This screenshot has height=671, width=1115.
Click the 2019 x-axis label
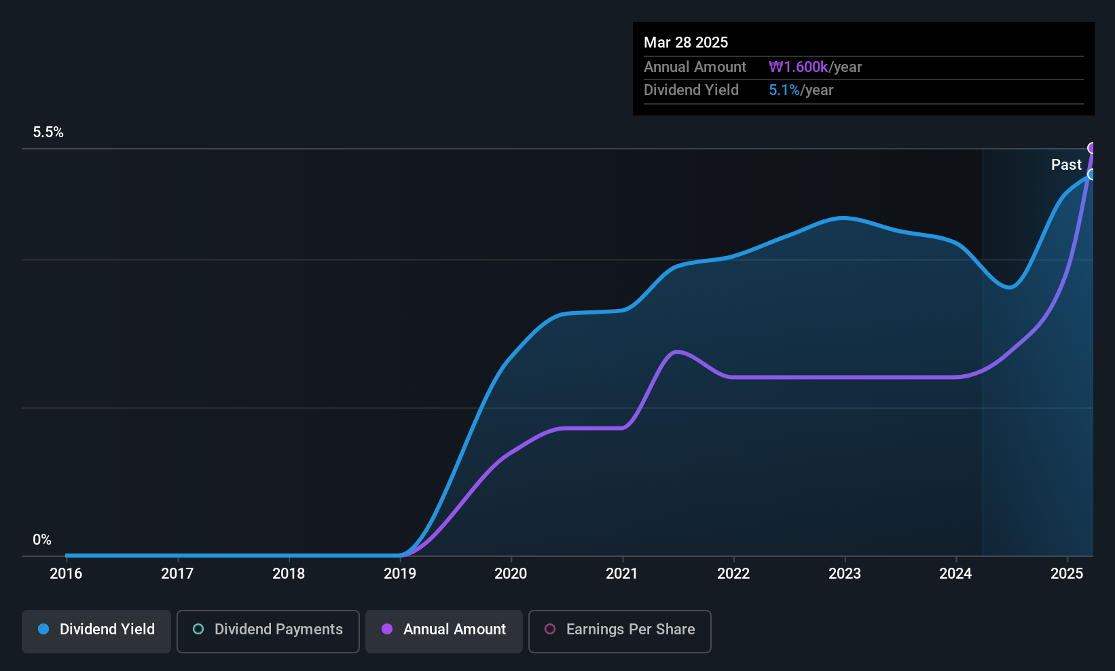pyautogui.click(x=400, y=573)
